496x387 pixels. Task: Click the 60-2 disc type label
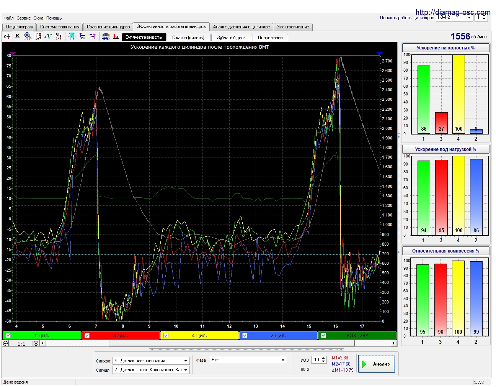pyautogui.click(x=305, y=369)
